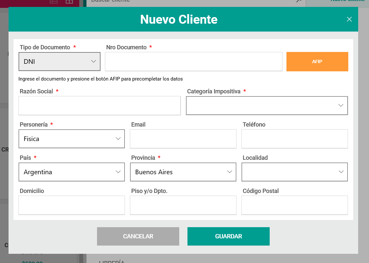Image resolution: width=369 pixels, height=263 pixels.
Task: Open the Provincia dropdown showing Buenos Aires
Action: [183, 172]
